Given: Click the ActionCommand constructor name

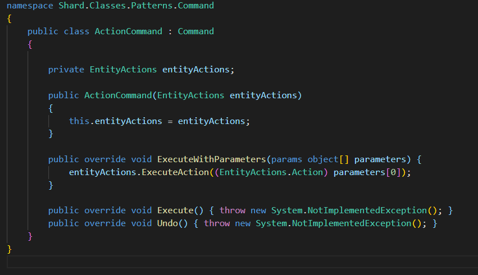Looking at the screenshot, I should pyautogui.click(x=118, y=95).
